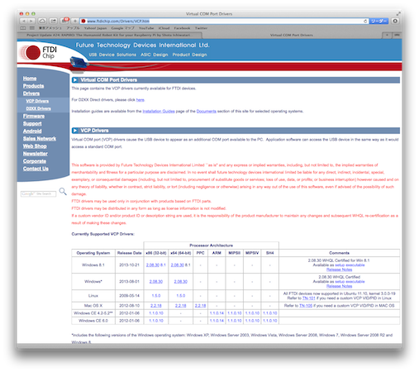The image size is (419, 372).
Task: Open Release Notes in the Windows* row
Action: pos(339,286)
